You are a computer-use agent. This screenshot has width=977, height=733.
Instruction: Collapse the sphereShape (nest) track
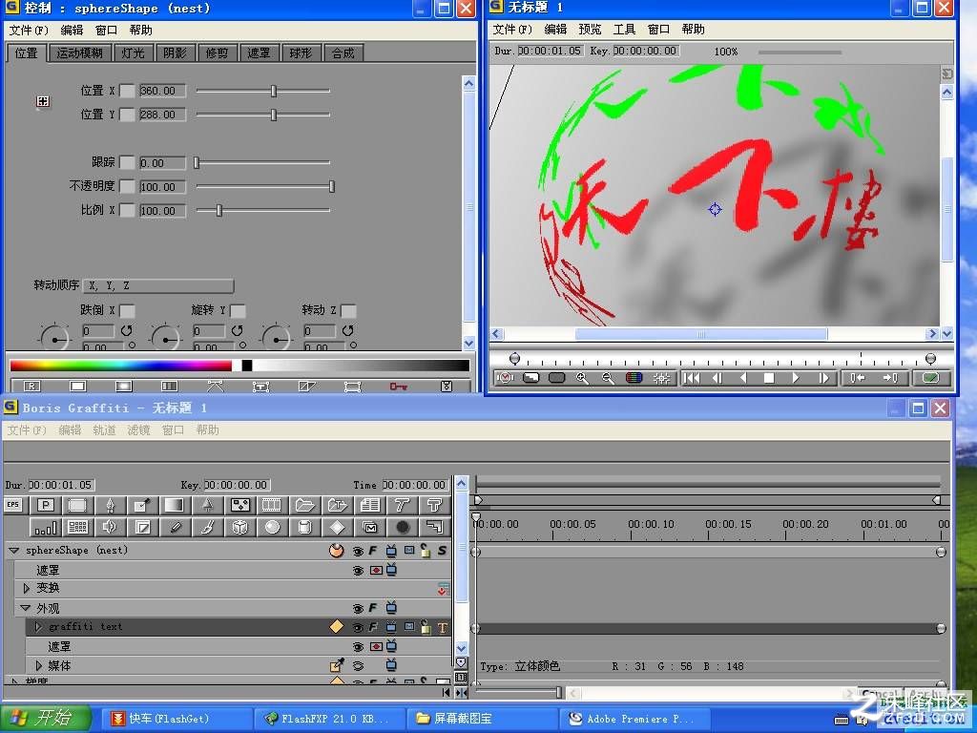tap(13, 551)
